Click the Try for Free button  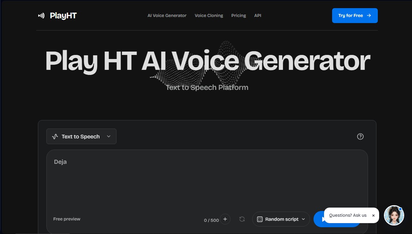[355, 16]
